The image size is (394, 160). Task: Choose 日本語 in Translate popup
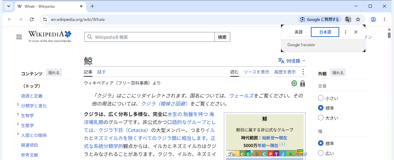pos(325,32)
